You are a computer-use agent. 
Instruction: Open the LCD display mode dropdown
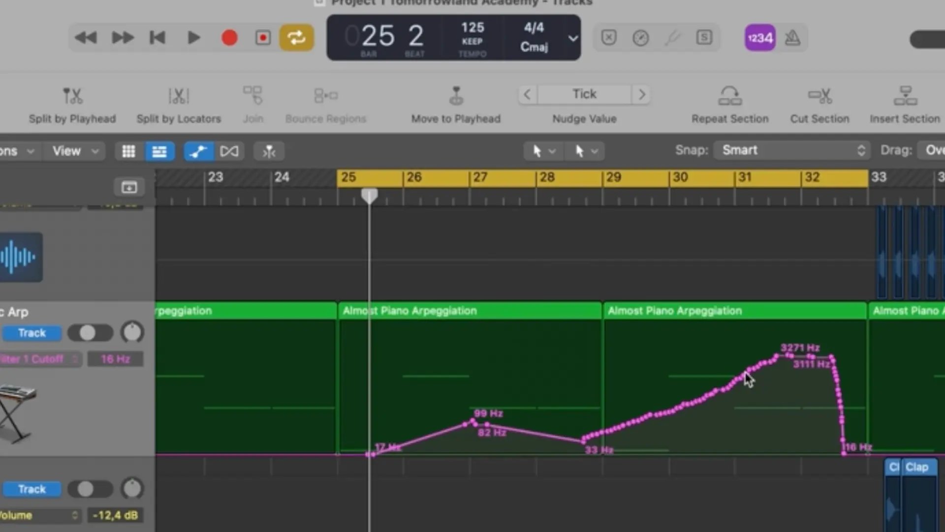coord(572,38)
